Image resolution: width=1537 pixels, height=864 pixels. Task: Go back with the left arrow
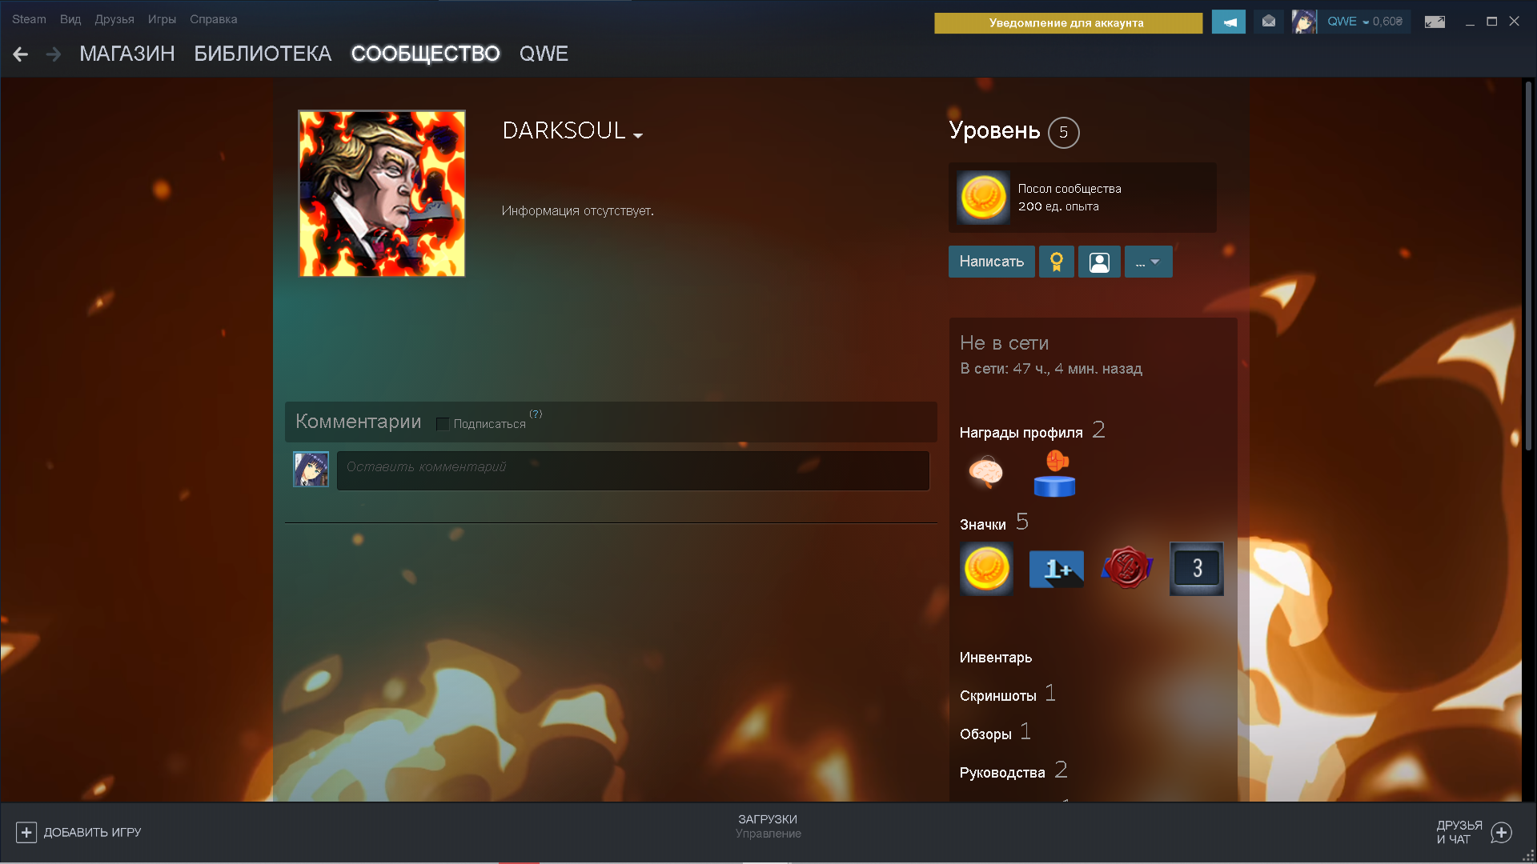click(x=21, y=54)
